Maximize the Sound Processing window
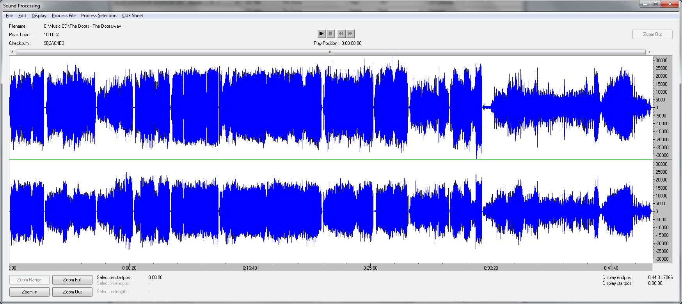The image size is (682, 304). [656, 4]
